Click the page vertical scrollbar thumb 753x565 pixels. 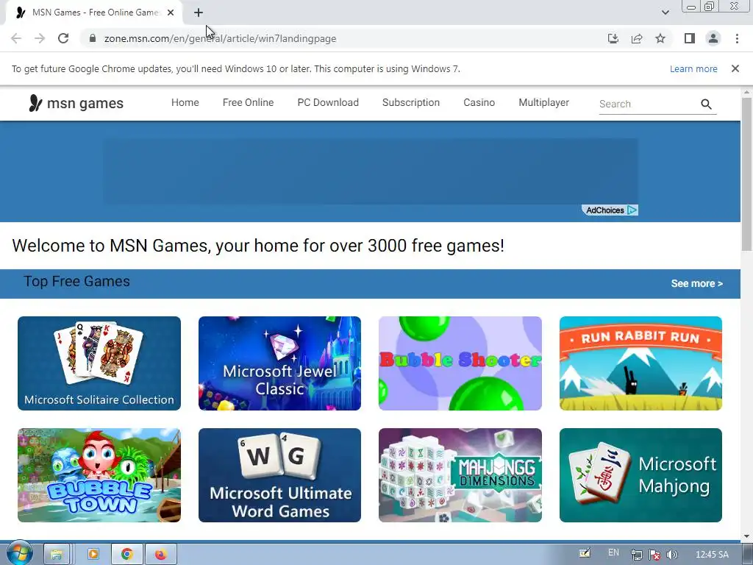coord(747,174)
